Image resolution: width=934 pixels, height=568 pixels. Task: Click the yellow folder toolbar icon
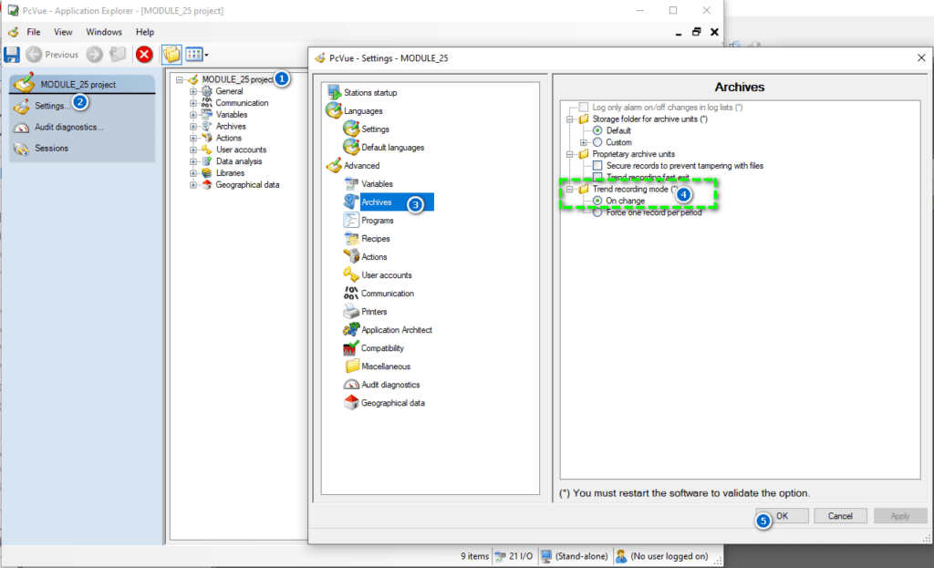point(171,54)
